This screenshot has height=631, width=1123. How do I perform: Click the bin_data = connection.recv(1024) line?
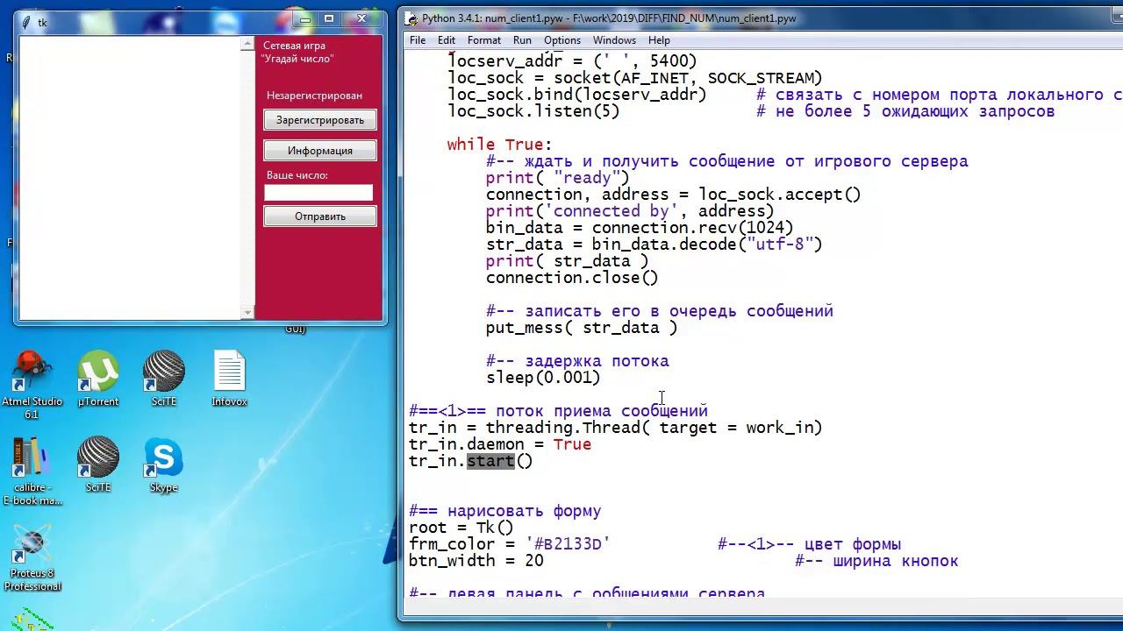click(640, 228)
